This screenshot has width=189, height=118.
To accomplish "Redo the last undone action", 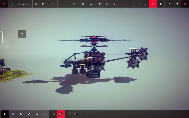I will [54, 4].
